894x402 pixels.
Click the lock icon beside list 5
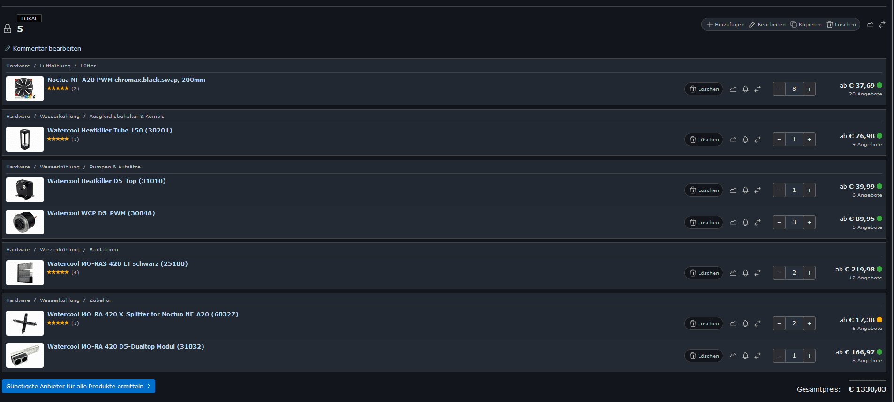(8, 29)
